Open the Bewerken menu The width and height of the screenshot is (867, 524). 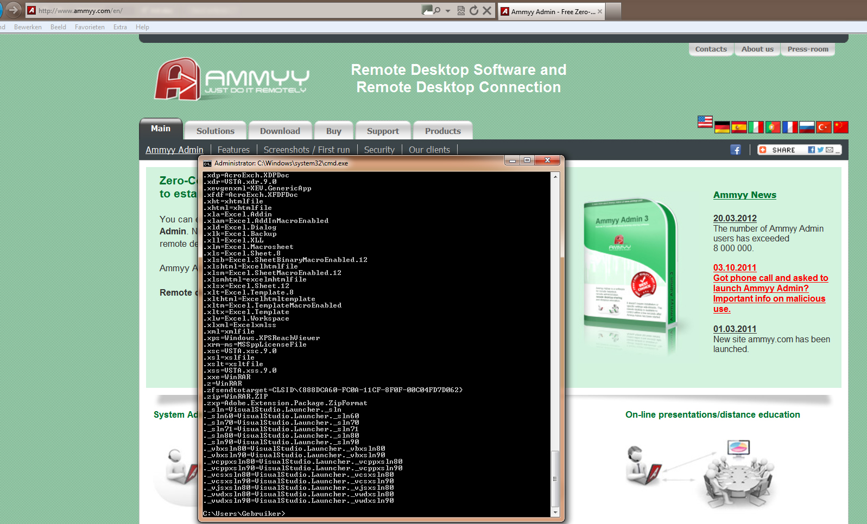[28, 27]
